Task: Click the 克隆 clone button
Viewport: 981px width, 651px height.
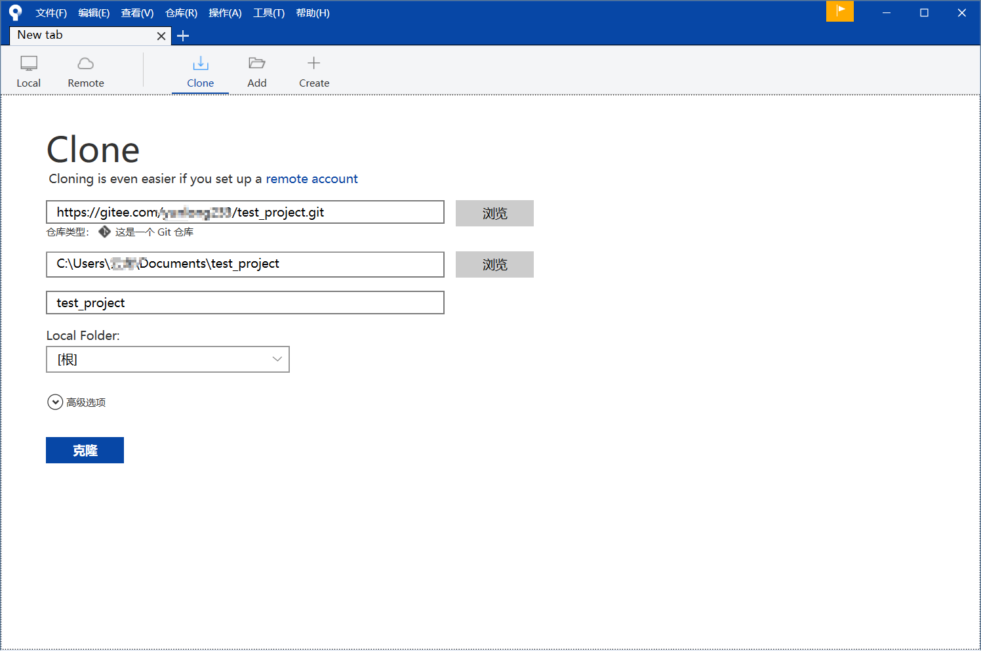Action: (85, 450)
